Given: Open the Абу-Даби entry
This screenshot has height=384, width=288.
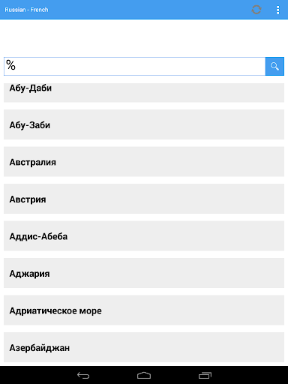Looking at the screenshot, I should point(144,92).
